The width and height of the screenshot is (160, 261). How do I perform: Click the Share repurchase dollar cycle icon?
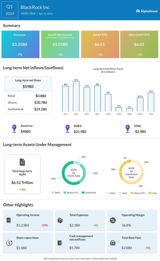point(9,243)
